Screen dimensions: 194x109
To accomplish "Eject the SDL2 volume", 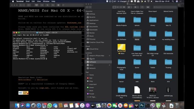I will (109, 65).
